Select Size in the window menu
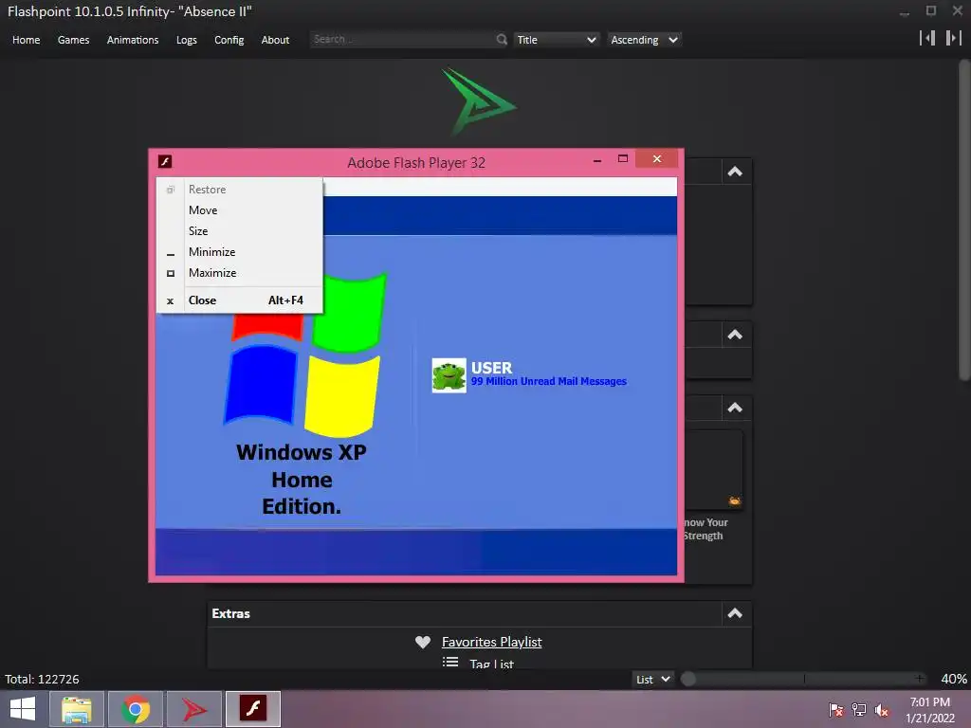This screenshot has width=971, height=728. pos(240,231)
